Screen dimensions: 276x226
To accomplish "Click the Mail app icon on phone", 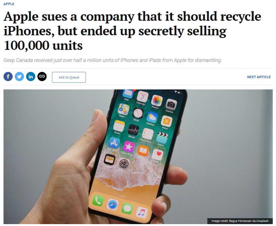I will (128, 93).
